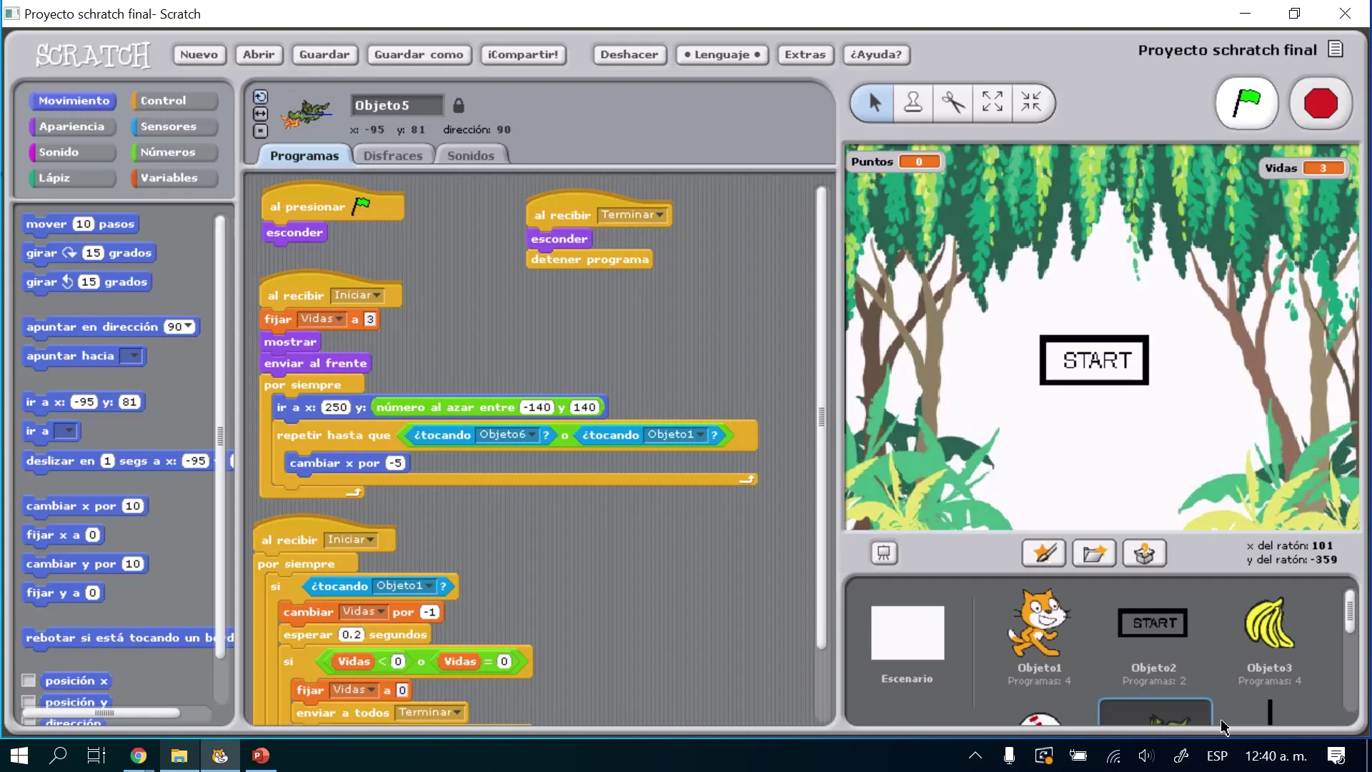This screenshot has width=1372, height=772.
Task: Select the arrow pointer tool
Action: 874,103
